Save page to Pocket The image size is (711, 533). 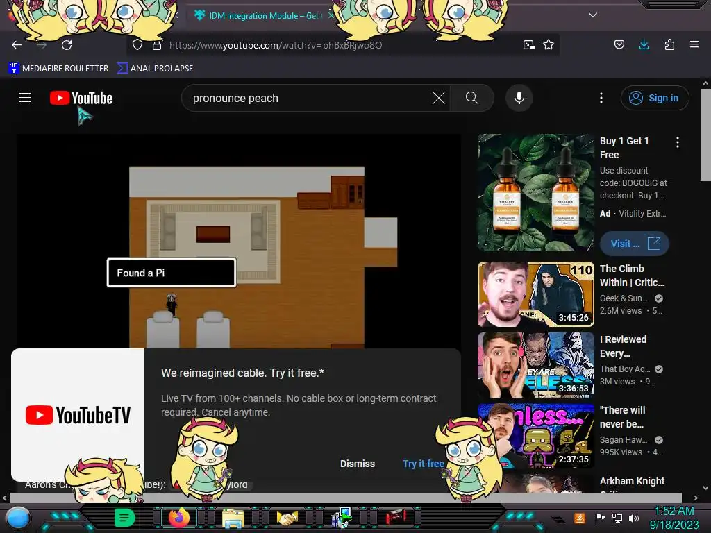pyautogui.click(x=619, y=45)
